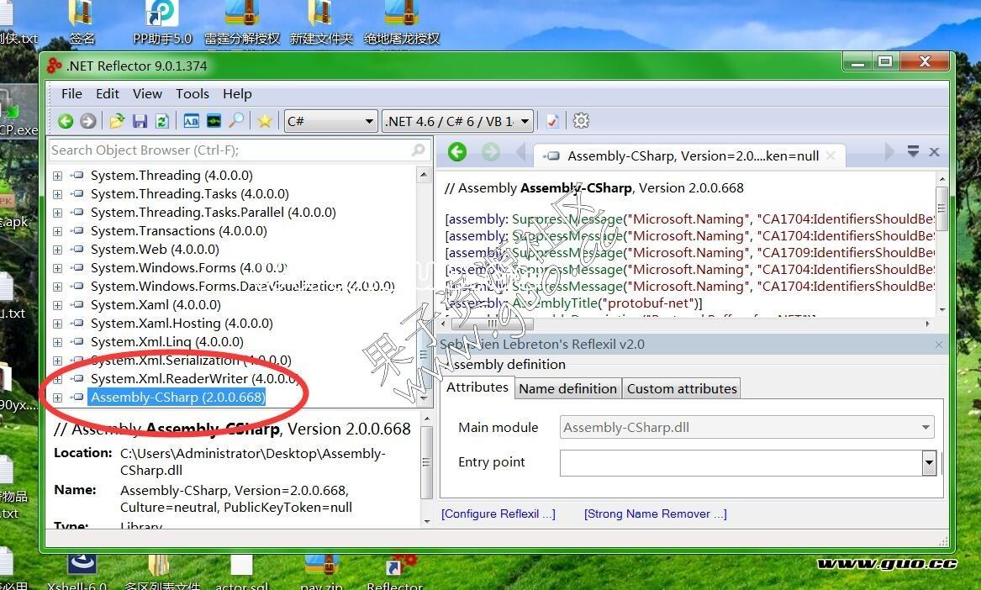The height and width of the screenshot is (590, 981).
Task: Click the magnifier Search icon in the toolbar
Action: point(237,121)
